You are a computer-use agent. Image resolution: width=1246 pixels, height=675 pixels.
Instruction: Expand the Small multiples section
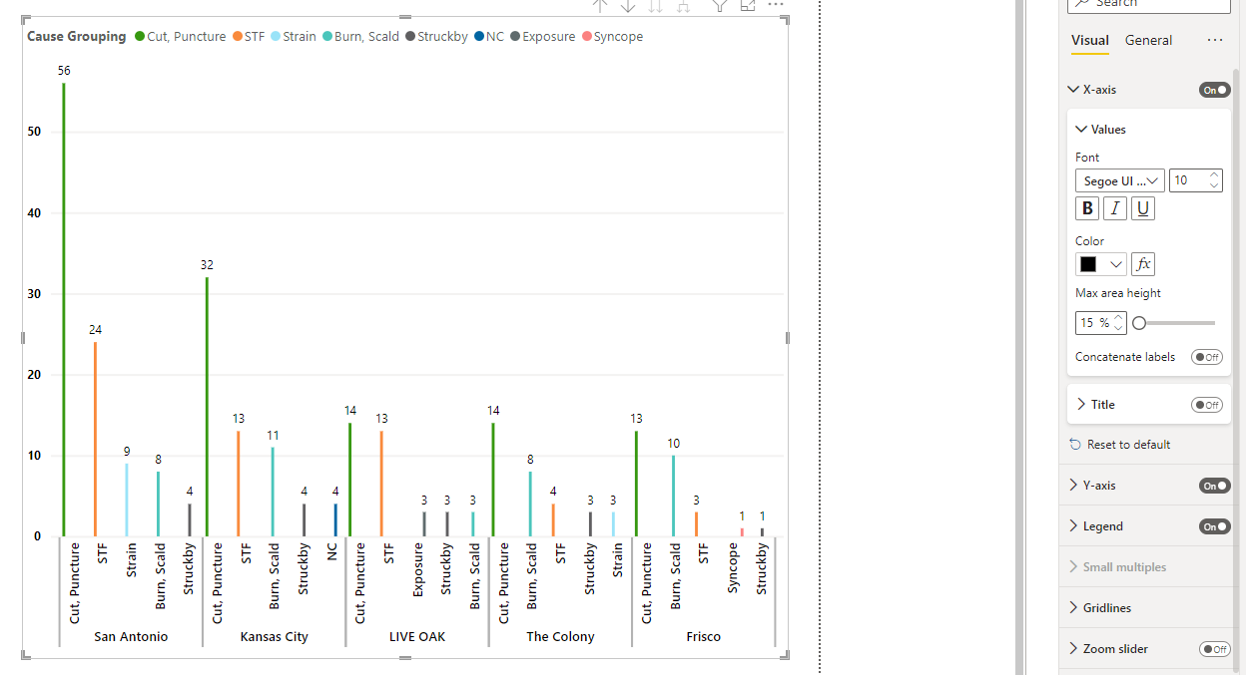pos(1073,567)
